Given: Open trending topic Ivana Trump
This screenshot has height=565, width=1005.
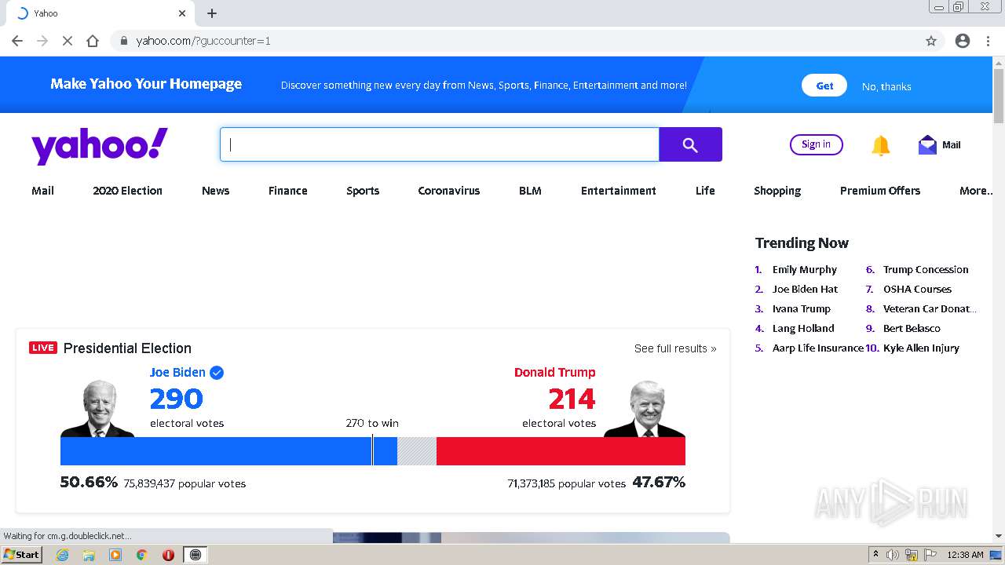Looking at the screenshot, I should point(802,308).
